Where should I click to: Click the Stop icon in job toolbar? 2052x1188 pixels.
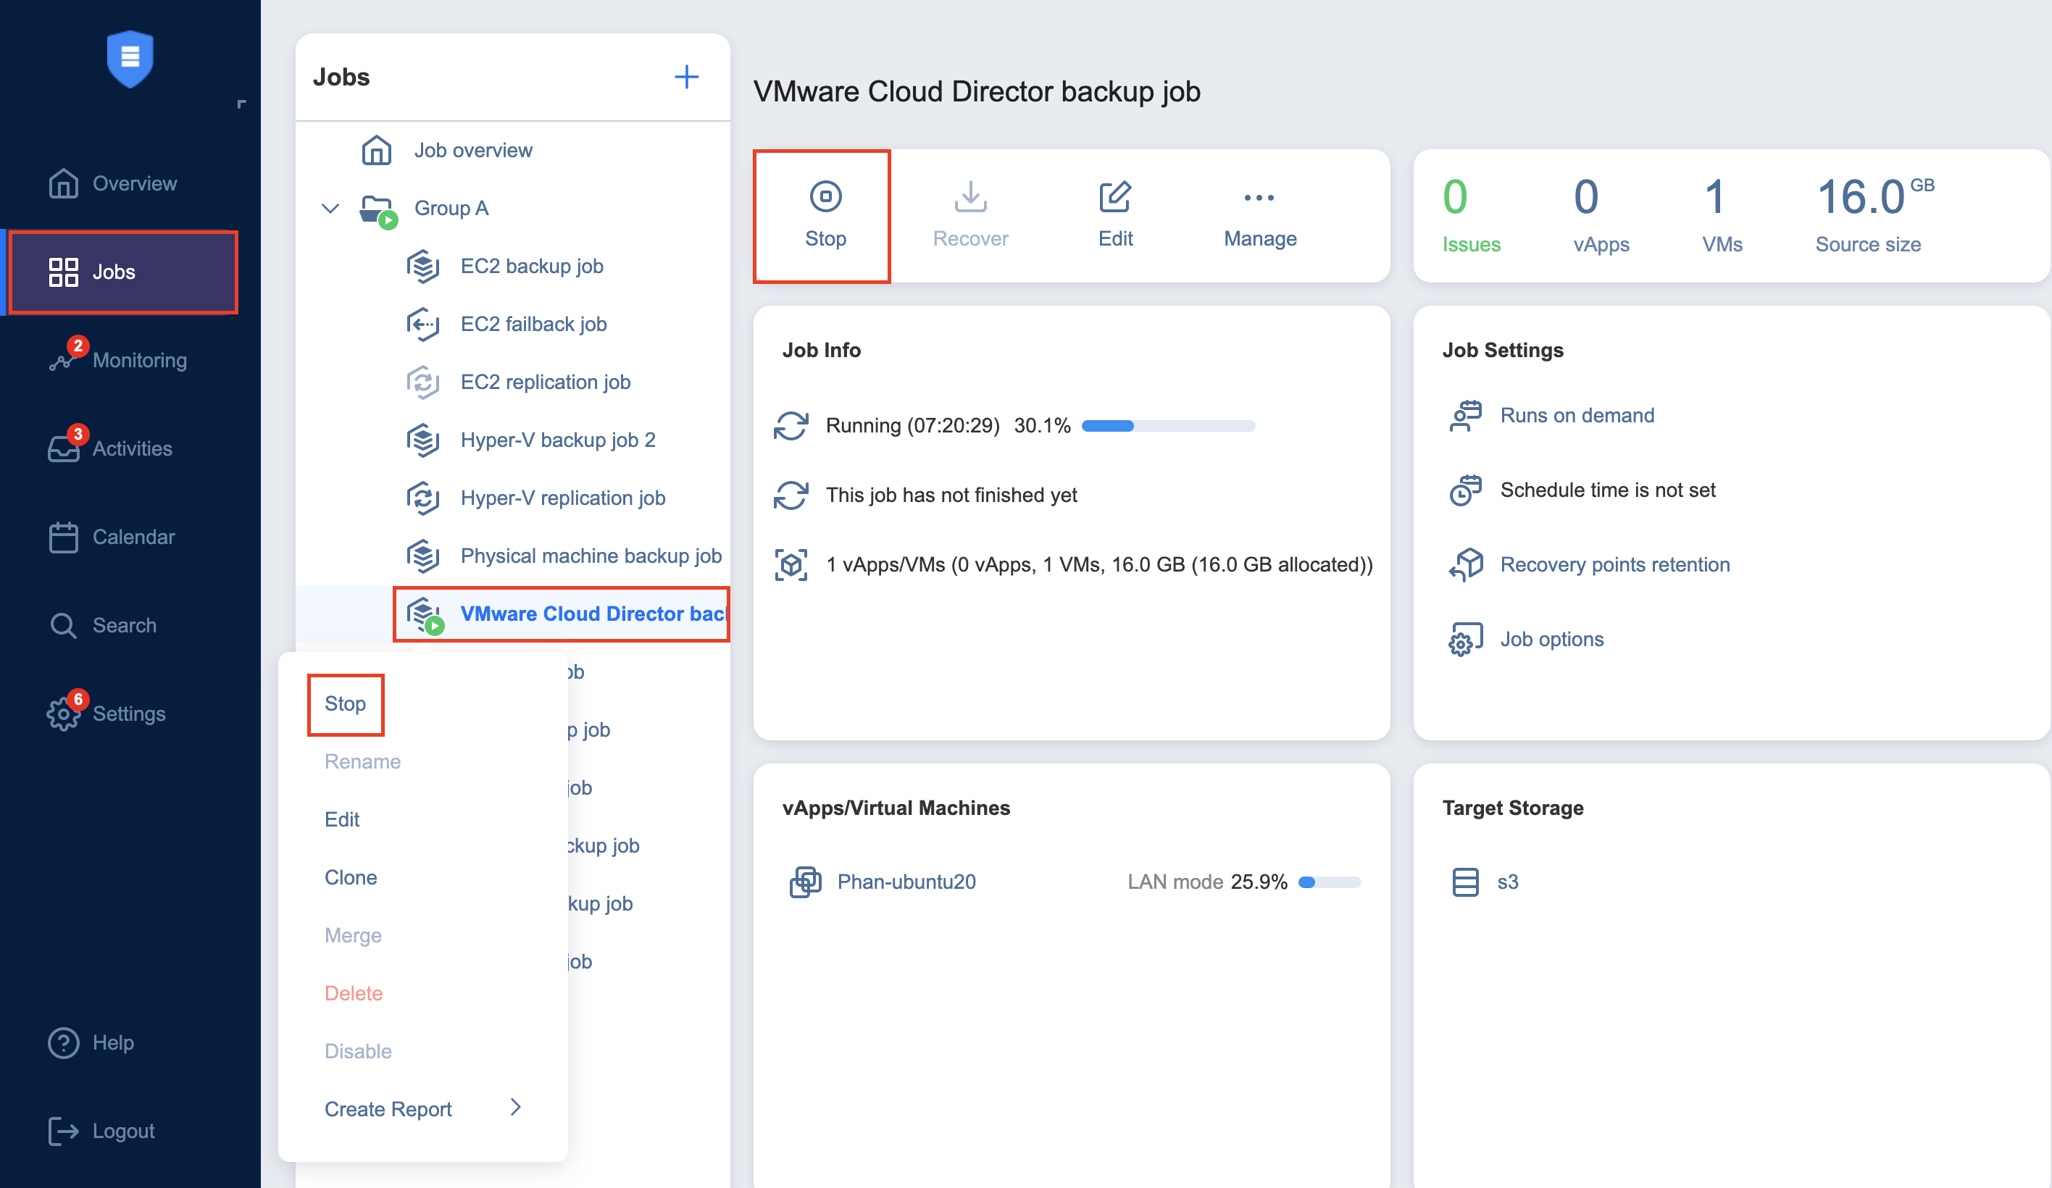[826, 196]
